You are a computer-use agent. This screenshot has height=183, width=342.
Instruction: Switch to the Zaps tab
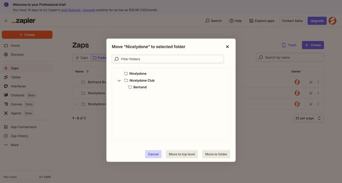82,58
